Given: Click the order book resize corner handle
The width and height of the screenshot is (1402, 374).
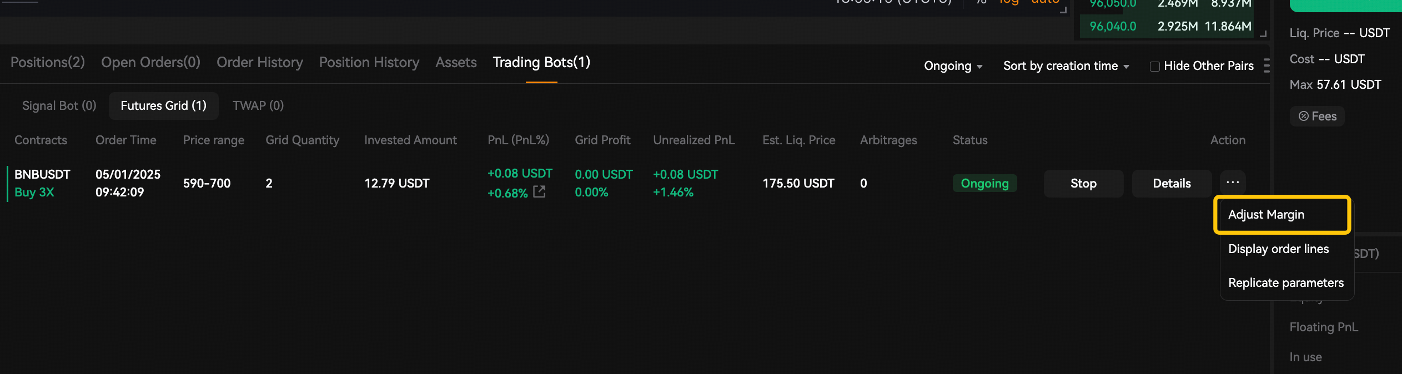Looking at the screenshot, I should point(1263,34).
